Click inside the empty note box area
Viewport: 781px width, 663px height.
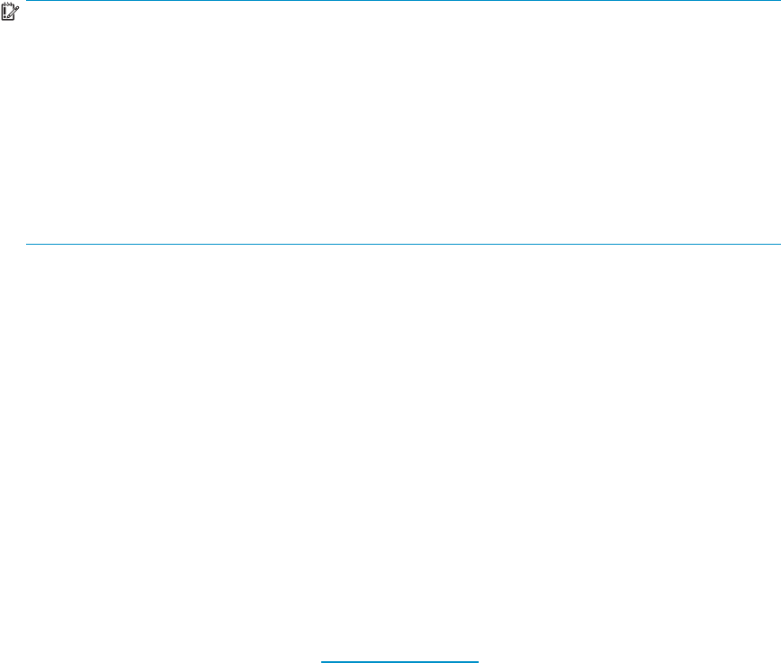pyautogui.click(x=403, y=122)
